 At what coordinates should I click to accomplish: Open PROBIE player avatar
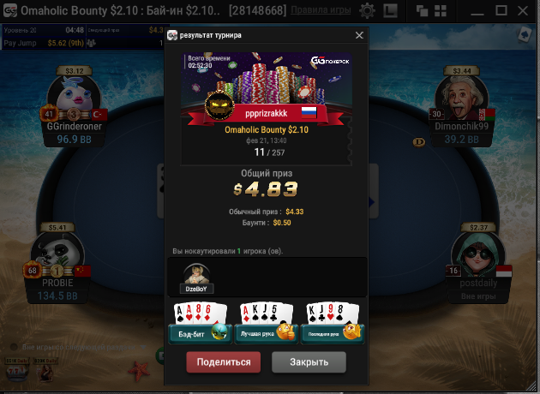(57, 254)
